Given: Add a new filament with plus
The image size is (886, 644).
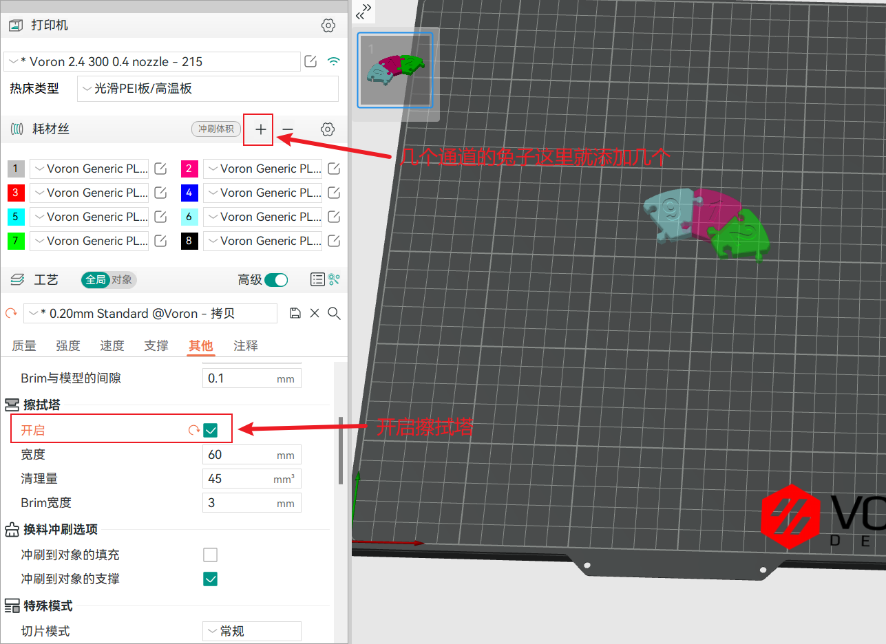Looking at the screenshot, I should coord(260,129).
